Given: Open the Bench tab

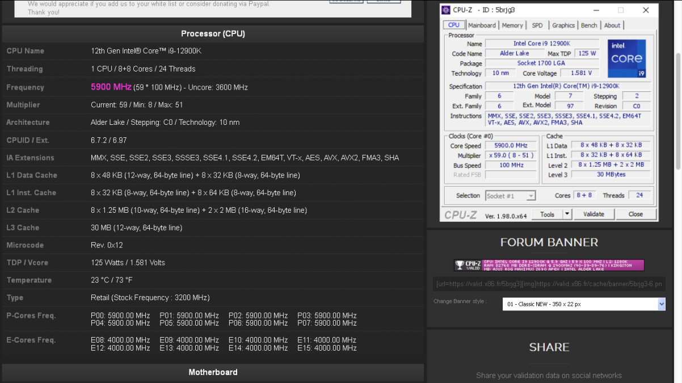Looking at the screenshot, I should 589,26.
